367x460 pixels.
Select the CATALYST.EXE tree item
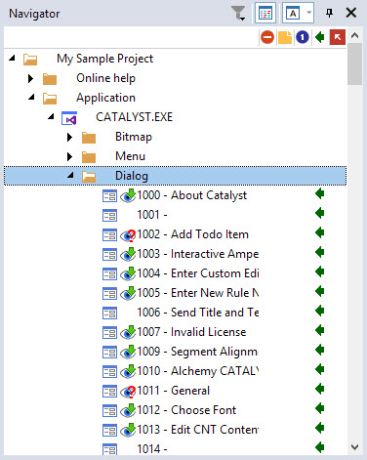tap(134, 117)
